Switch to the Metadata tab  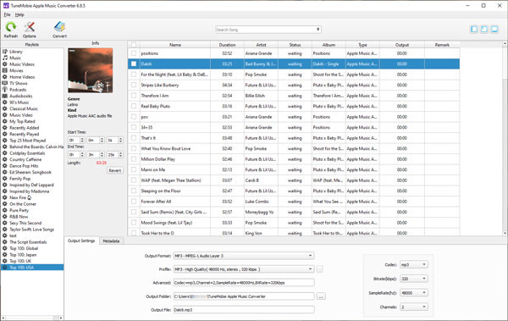click(111, 241)
